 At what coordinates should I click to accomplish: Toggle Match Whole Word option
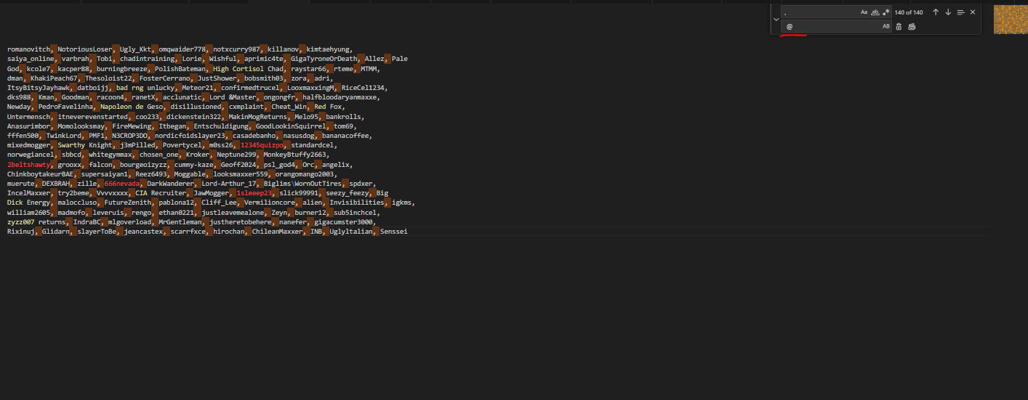tap(875, 12)
